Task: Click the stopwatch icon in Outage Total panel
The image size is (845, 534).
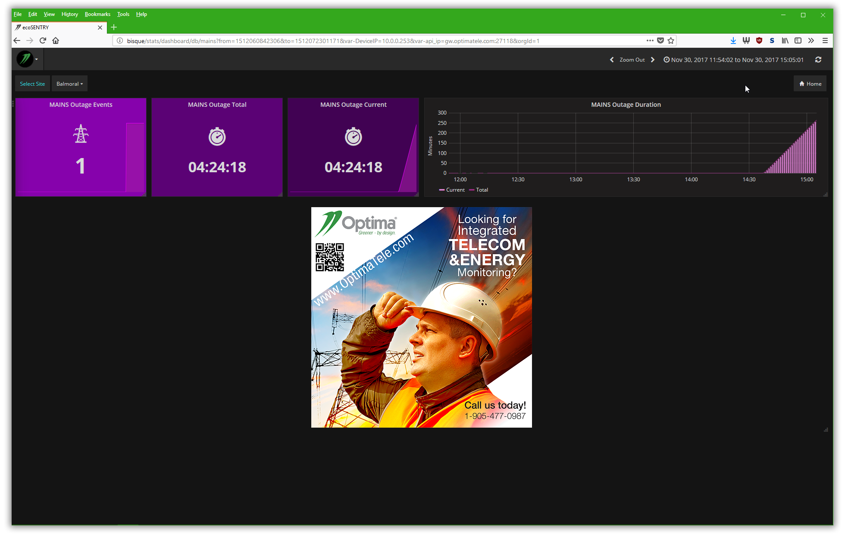Action: pos(217,137)
